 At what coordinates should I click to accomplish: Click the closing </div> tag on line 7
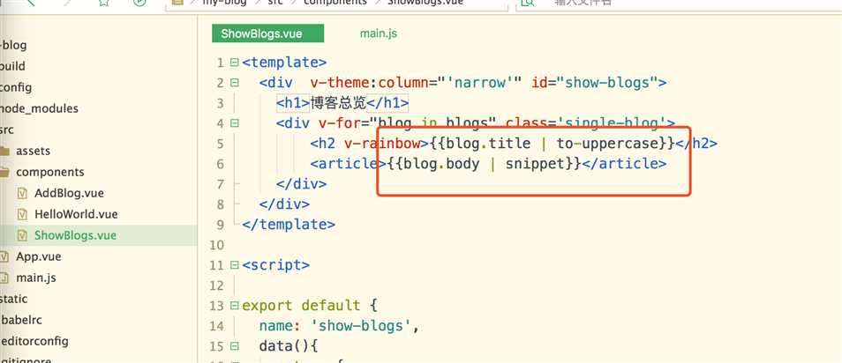301,184
